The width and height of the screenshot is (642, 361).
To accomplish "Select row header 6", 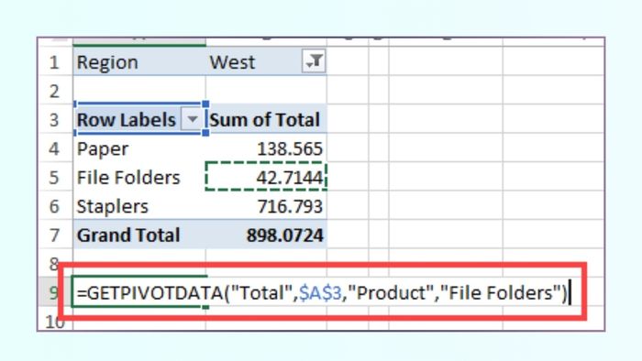I will pos(55,205).
